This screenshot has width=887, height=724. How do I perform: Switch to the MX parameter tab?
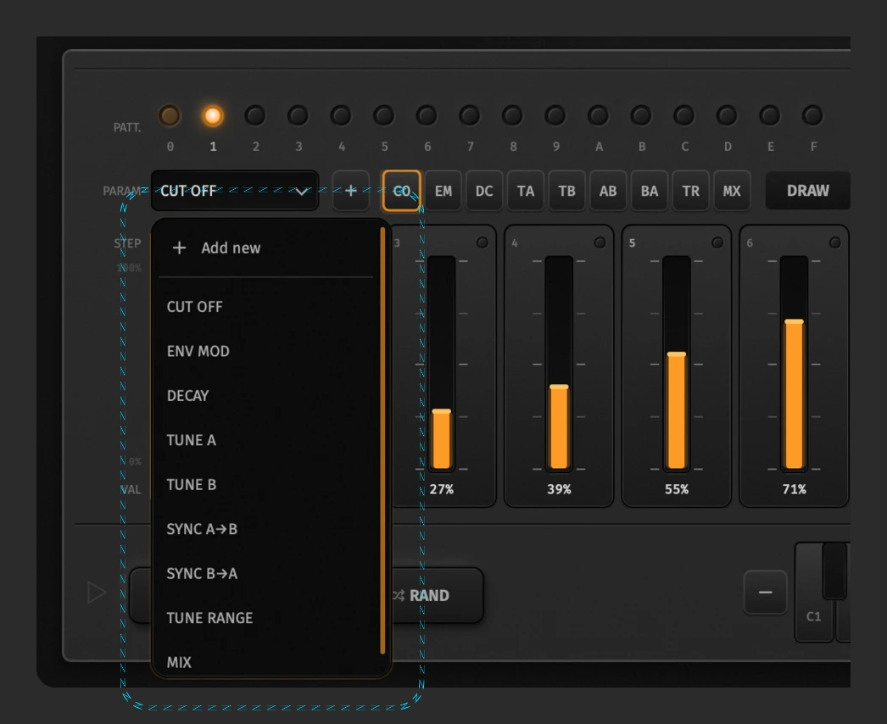pos(732,191)
